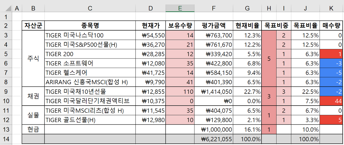Select price cell ₩54,550
Screen dimensions: 344x145
150,35
